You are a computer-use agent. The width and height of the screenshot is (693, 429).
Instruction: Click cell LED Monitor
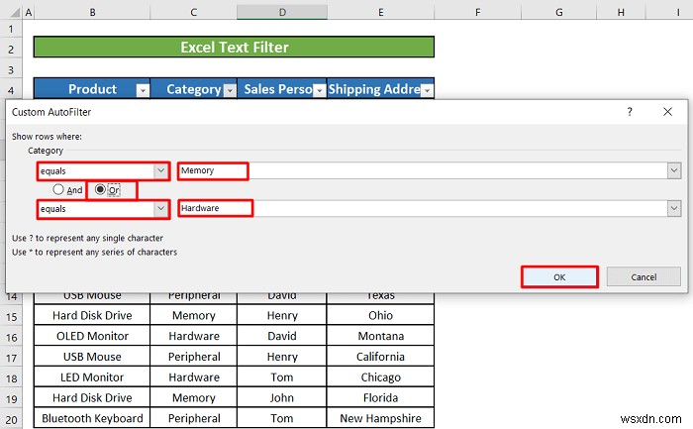92,377
